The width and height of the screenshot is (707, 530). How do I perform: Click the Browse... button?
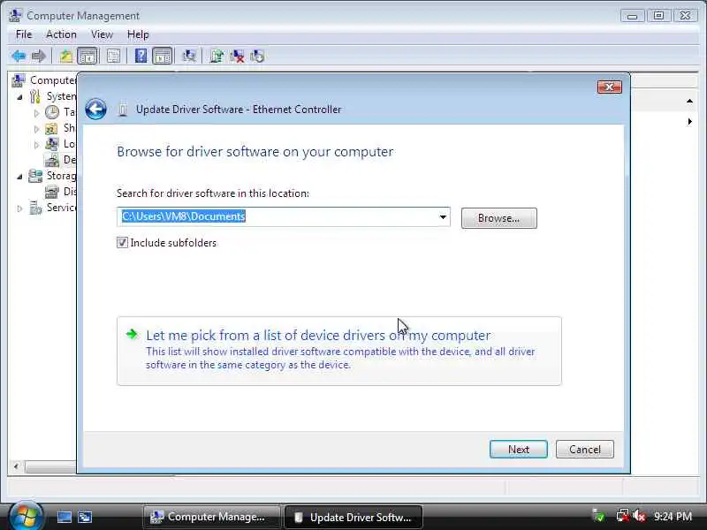point(498,218)
